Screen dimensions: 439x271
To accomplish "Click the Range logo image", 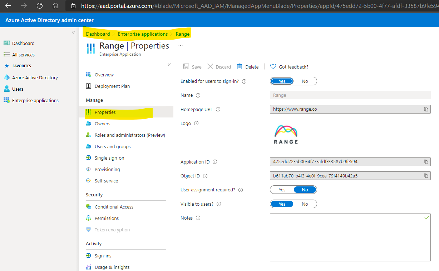I will coord(286,135).
